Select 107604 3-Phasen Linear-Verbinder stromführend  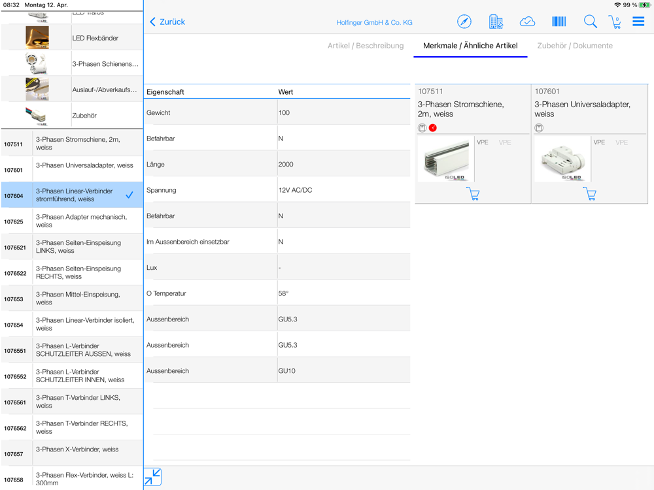(72, 195)
